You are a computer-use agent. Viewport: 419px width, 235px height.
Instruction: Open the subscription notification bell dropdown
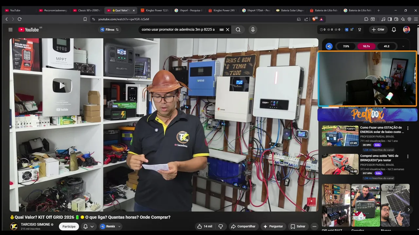(89, 227)
